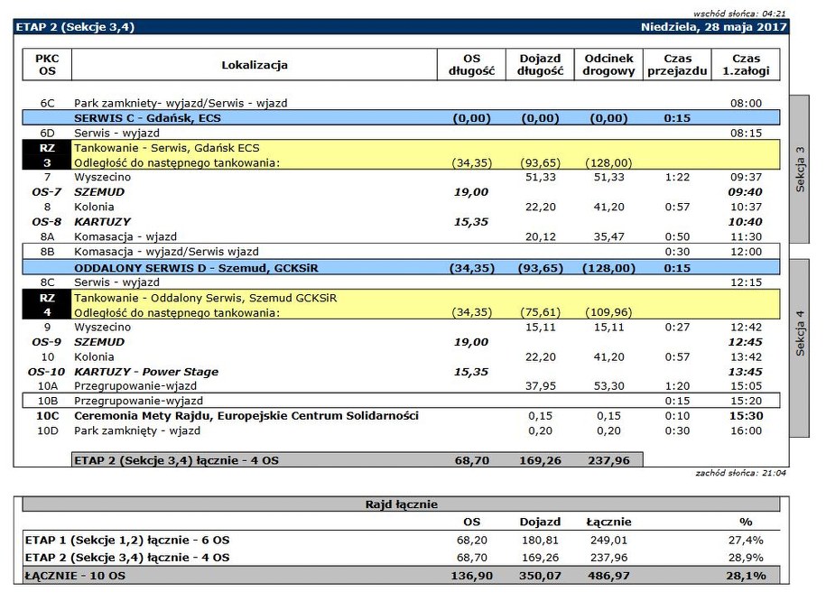Select the Odcinek drogowy column header
The image size is (826, 601).
608,65
